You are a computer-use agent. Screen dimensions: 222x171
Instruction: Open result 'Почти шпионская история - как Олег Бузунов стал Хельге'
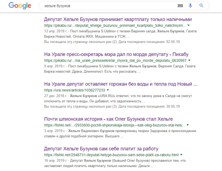coord(108,119)
